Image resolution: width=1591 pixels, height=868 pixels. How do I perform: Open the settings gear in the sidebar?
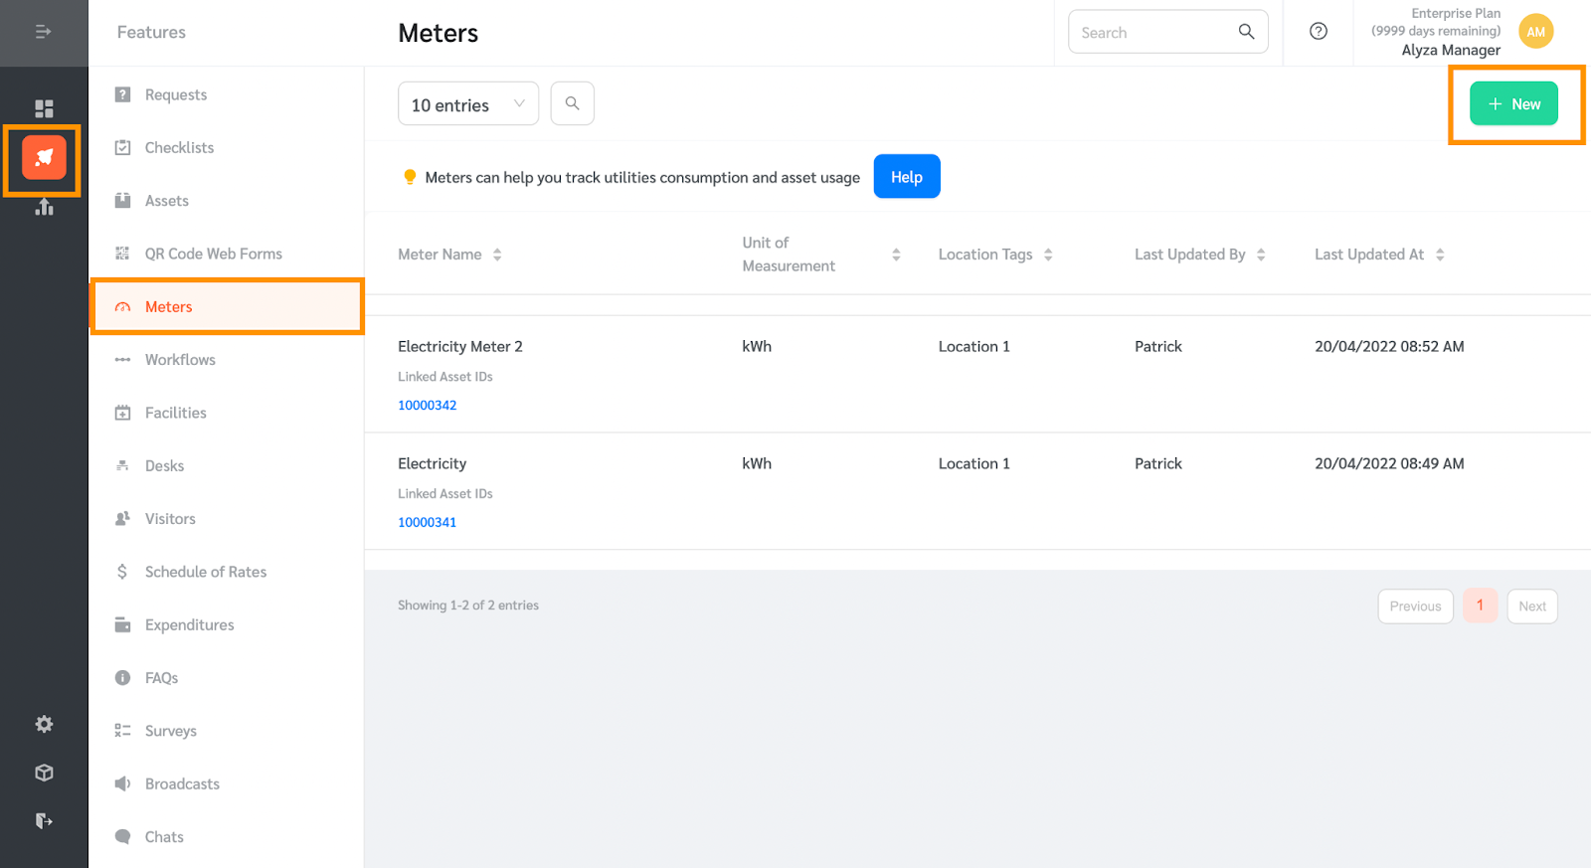pyautogui.click(x=44, y=724)
